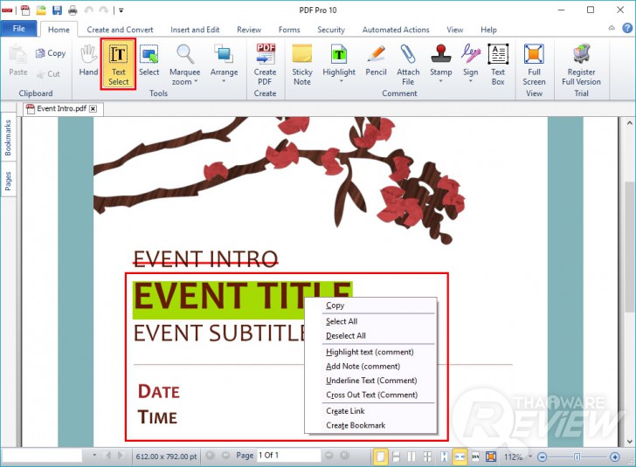Expand the Stamp dropdown arrow
636x467 pixels.
click(x=440, y=81)
